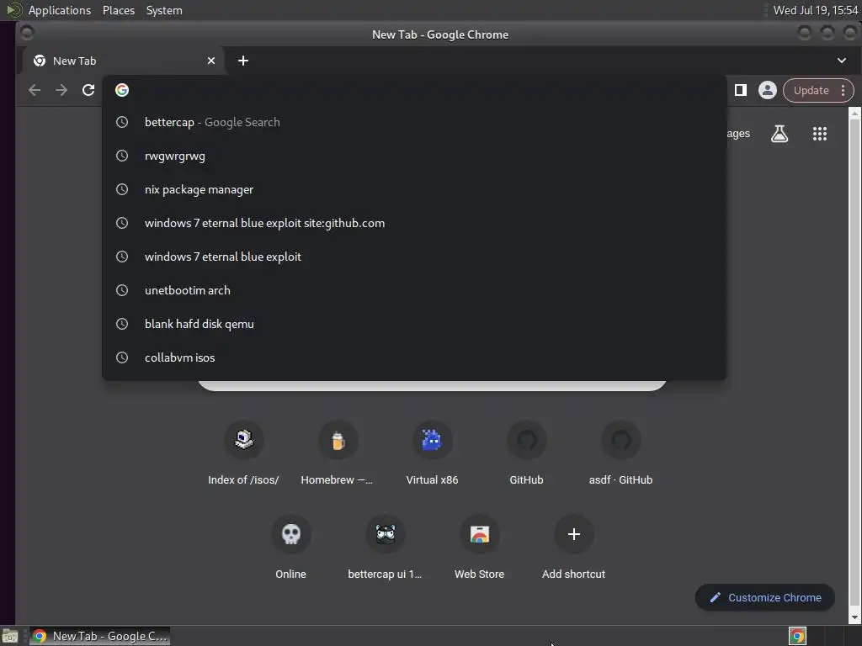
Task: Open the Places menu
Action: point(118,10)
